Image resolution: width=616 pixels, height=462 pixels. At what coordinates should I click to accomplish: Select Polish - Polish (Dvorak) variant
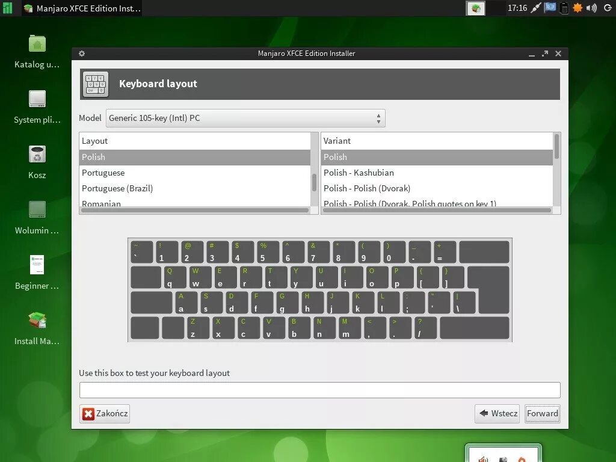tap(437, 188)
